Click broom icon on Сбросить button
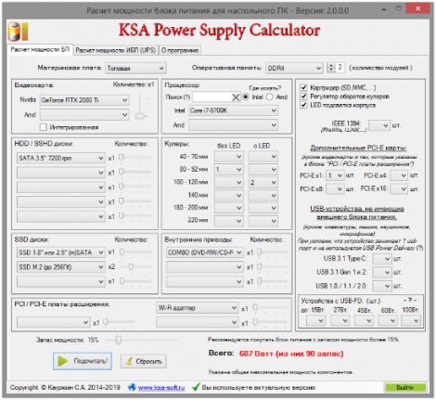Viewport: 436px width, 400px height. (x=129, y=361)
